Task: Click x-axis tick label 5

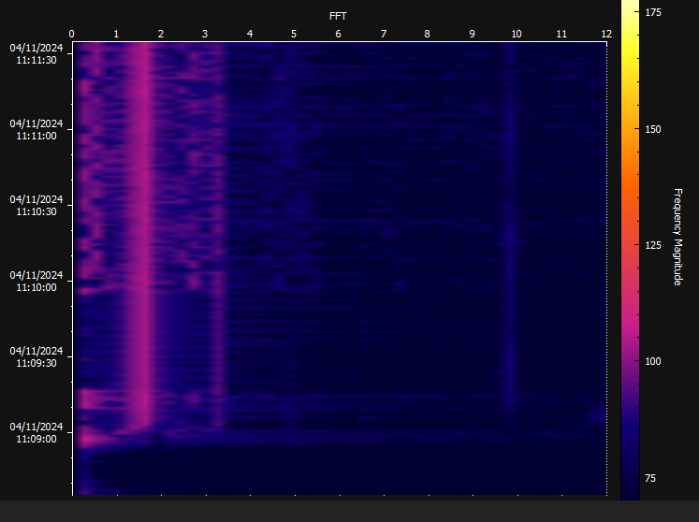Action: (293, 34)
